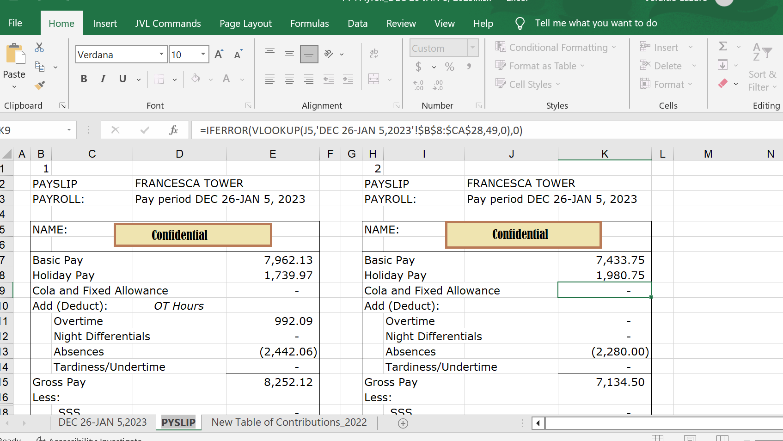Image resolution: width=783 pixels, height=441 pixels.
Task: Click the Cut scissors icon
Action: point(39,48)
